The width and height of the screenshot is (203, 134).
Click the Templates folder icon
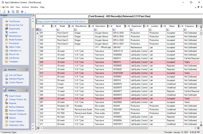click(6, 62)
